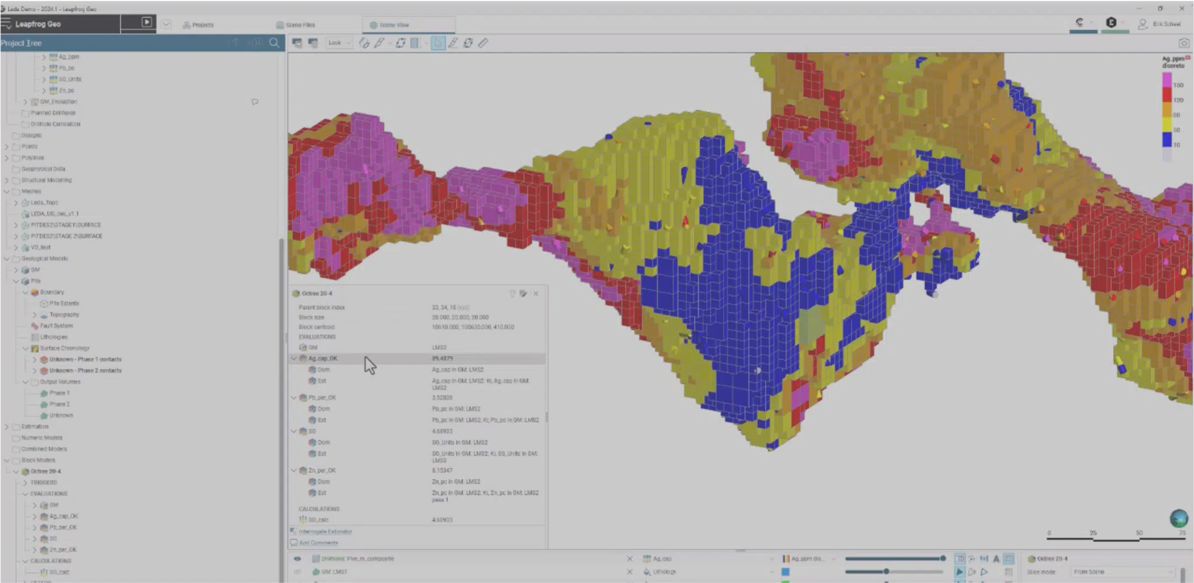
Task: Click the save scene icon in scene toolbar
Action: [297, 43]
